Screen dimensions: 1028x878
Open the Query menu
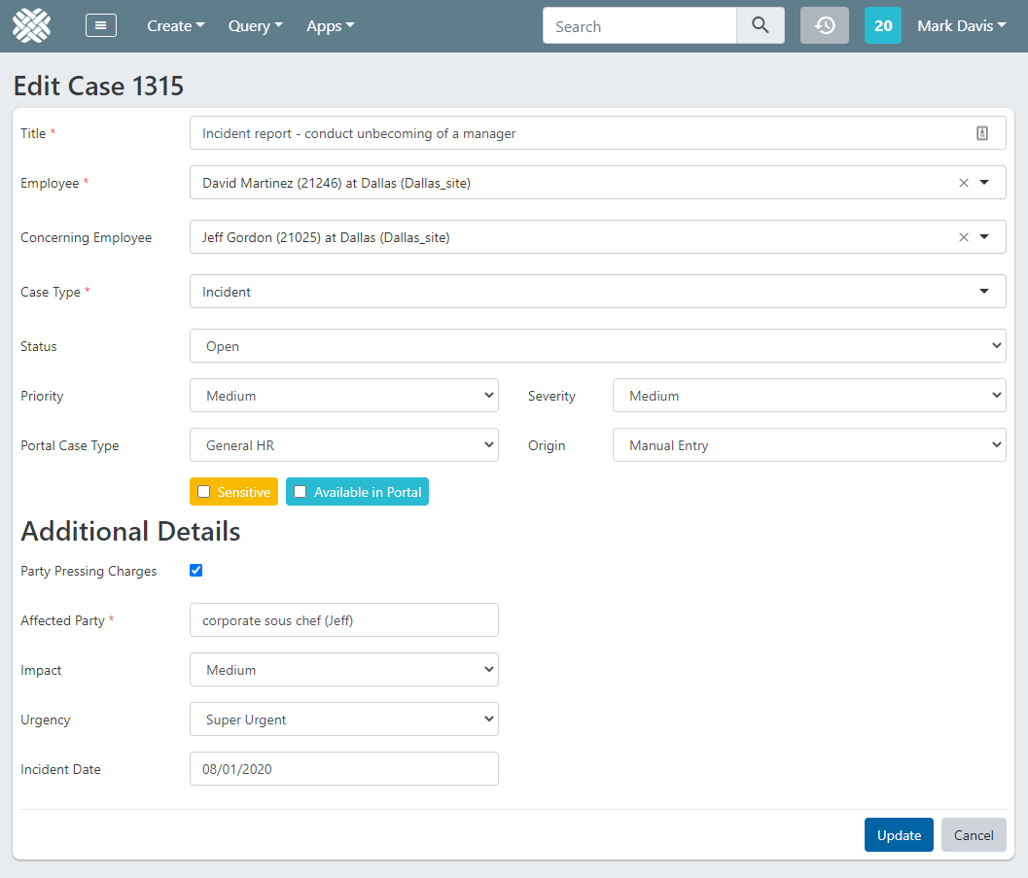coord(256,26)
